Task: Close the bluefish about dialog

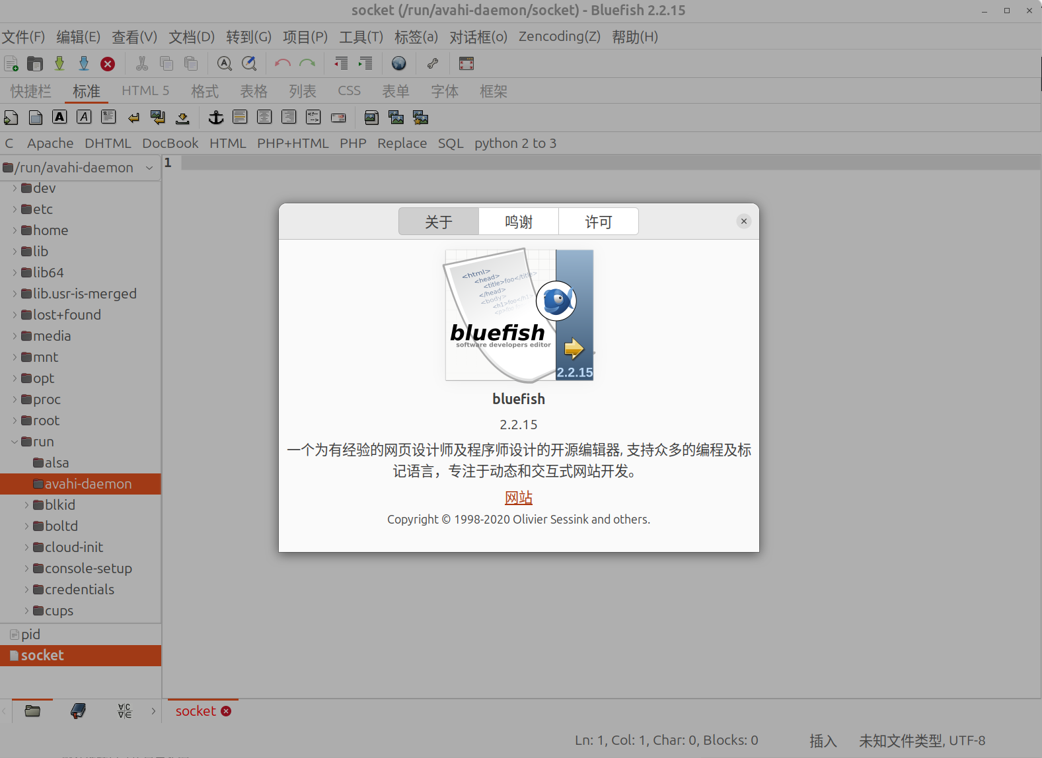Action: point(744,221)
